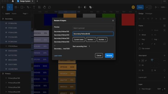Open the Frame type dropdown
This screenshot has height=94, width=168.
(x=141, y=26)
